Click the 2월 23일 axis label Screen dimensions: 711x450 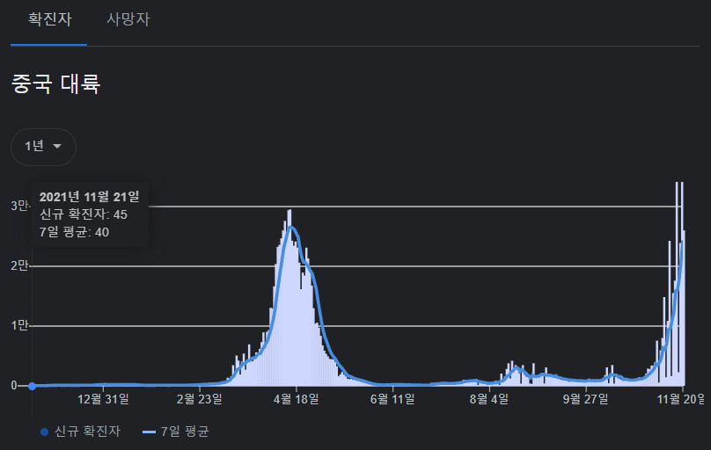200,399
